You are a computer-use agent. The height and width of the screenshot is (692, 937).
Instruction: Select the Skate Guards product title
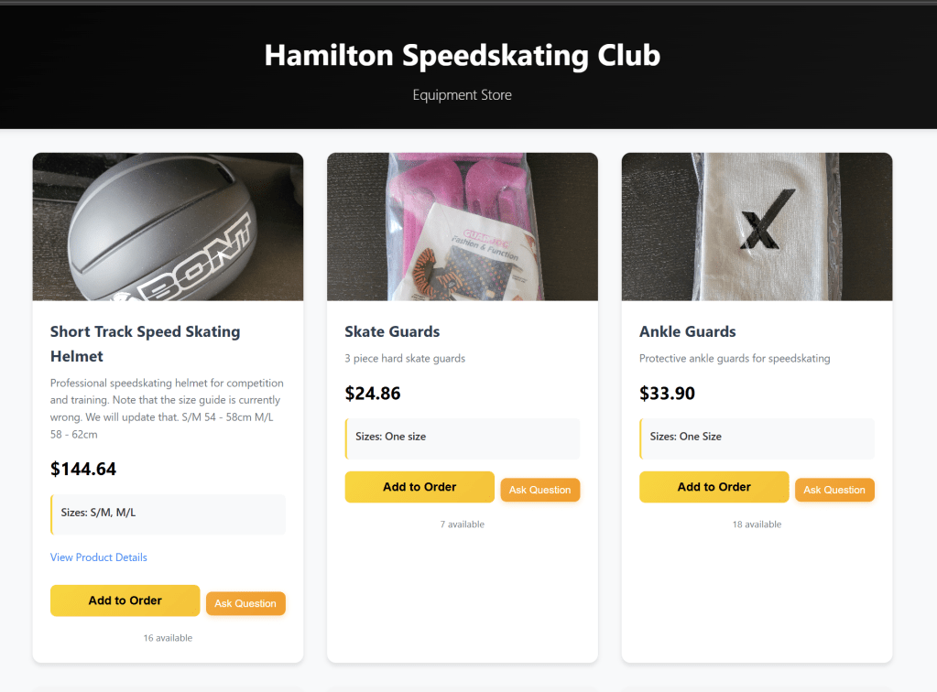point(392,331)
